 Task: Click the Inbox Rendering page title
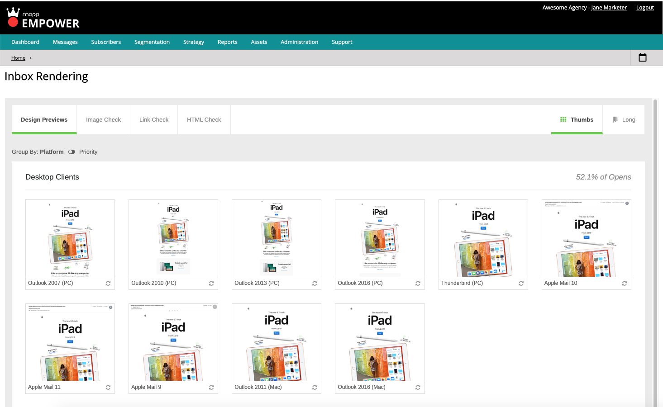[x=46, y=76]
